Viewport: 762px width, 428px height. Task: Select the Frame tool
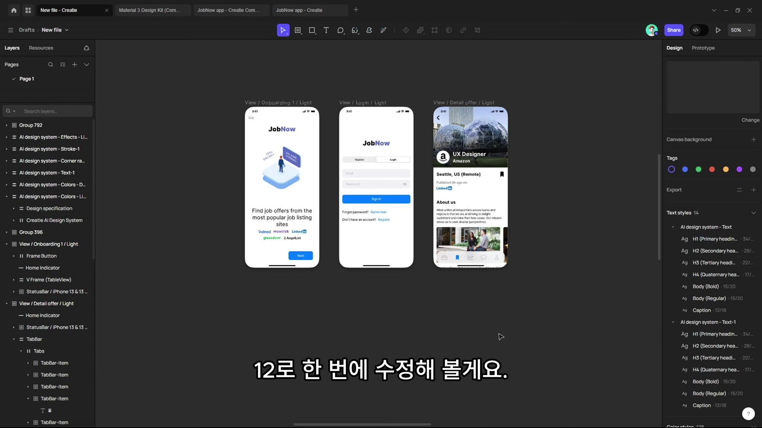coord(298,30)
